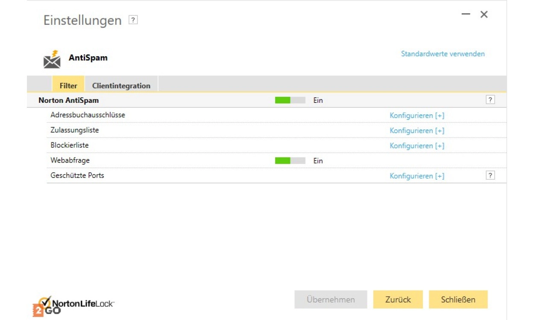
Task: Click the Schließen button
Action: pos(458,300)
